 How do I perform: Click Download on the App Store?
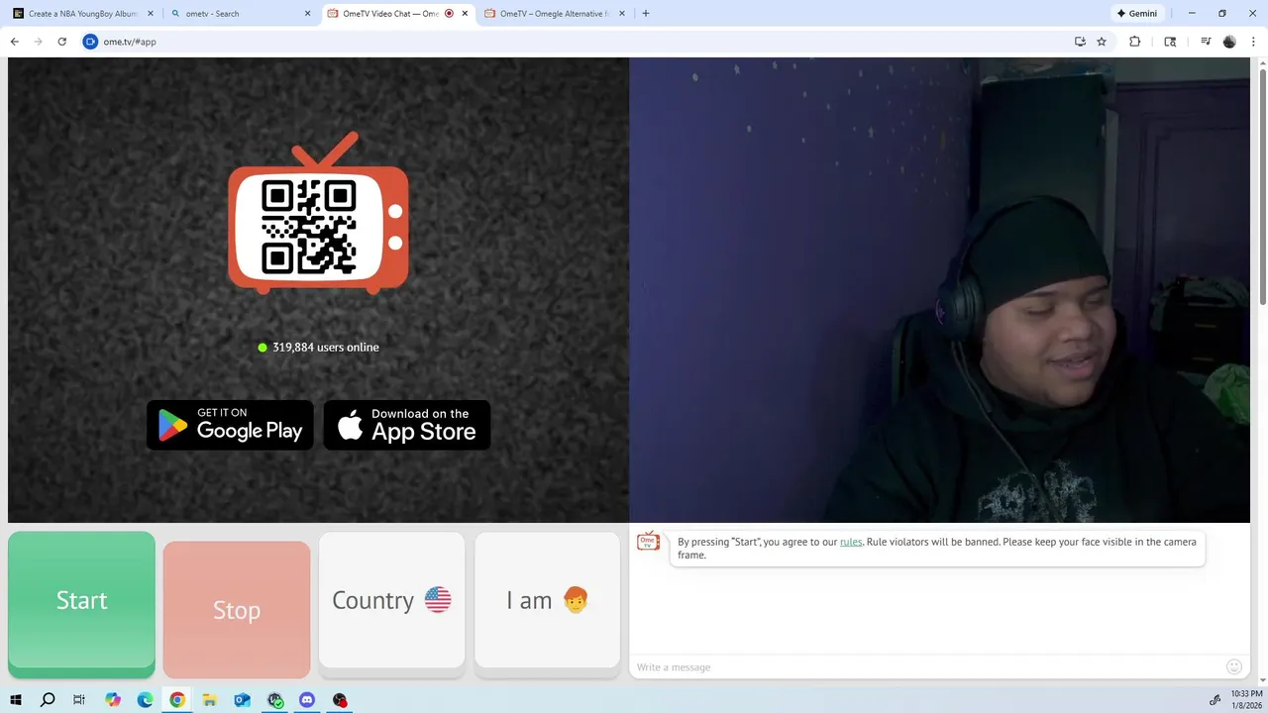click(407, 425)
